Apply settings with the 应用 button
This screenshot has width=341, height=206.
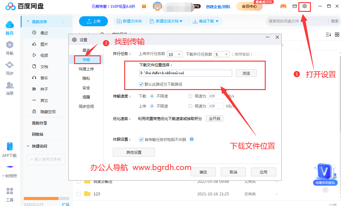(x=264, y=172)
